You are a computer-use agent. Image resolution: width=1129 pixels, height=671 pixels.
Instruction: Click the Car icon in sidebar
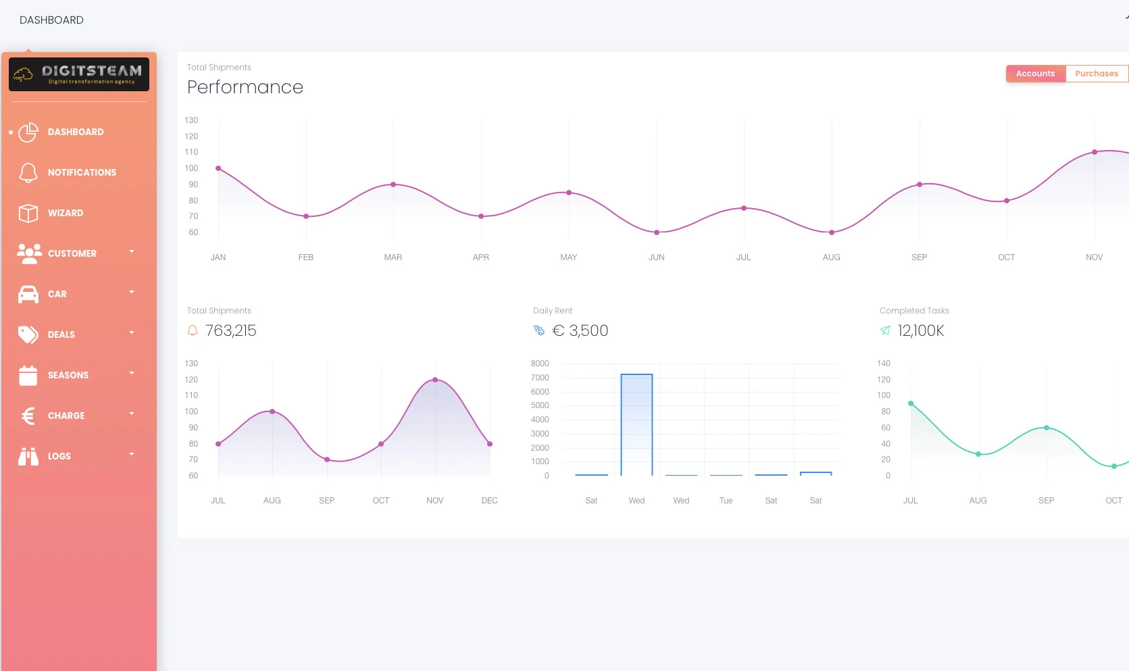click(28, 295)
